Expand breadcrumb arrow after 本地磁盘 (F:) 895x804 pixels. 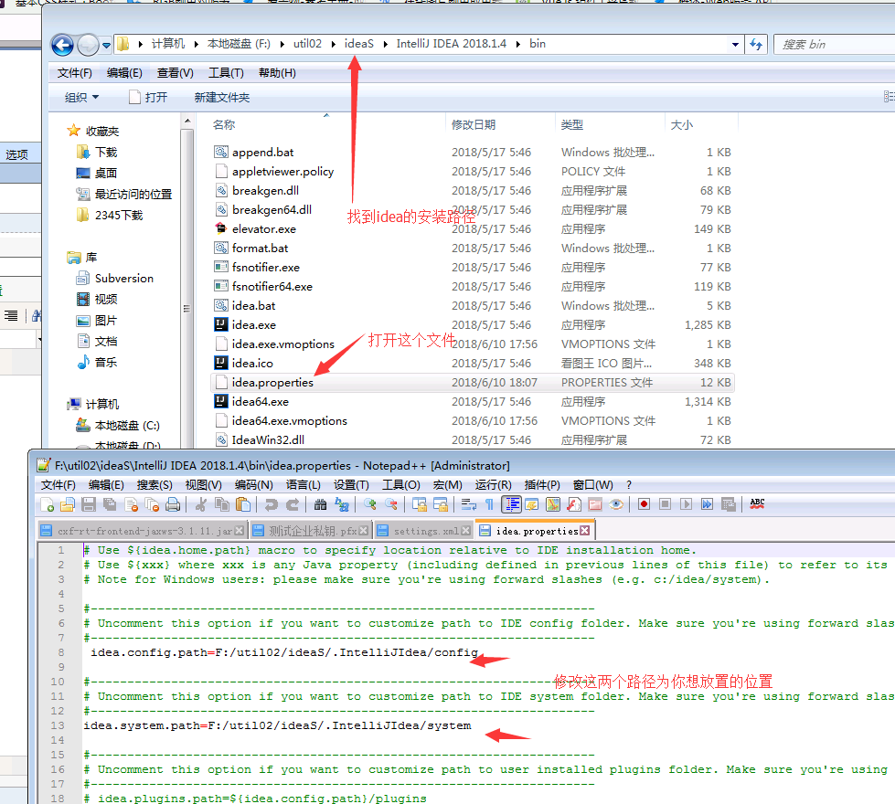[282, 44]
